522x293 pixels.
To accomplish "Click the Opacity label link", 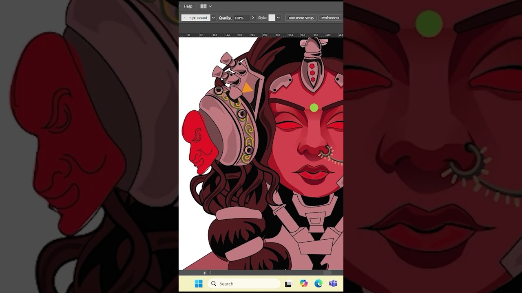I will (225, 18).
